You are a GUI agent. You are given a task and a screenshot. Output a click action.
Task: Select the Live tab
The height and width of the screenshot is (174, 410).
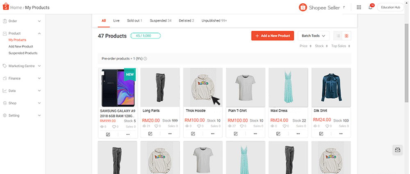pyautogui.click(x=116, y=20)
